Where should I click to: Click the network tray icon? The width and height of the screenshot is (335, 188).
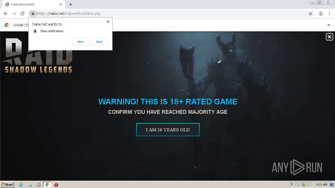(304, 185)
